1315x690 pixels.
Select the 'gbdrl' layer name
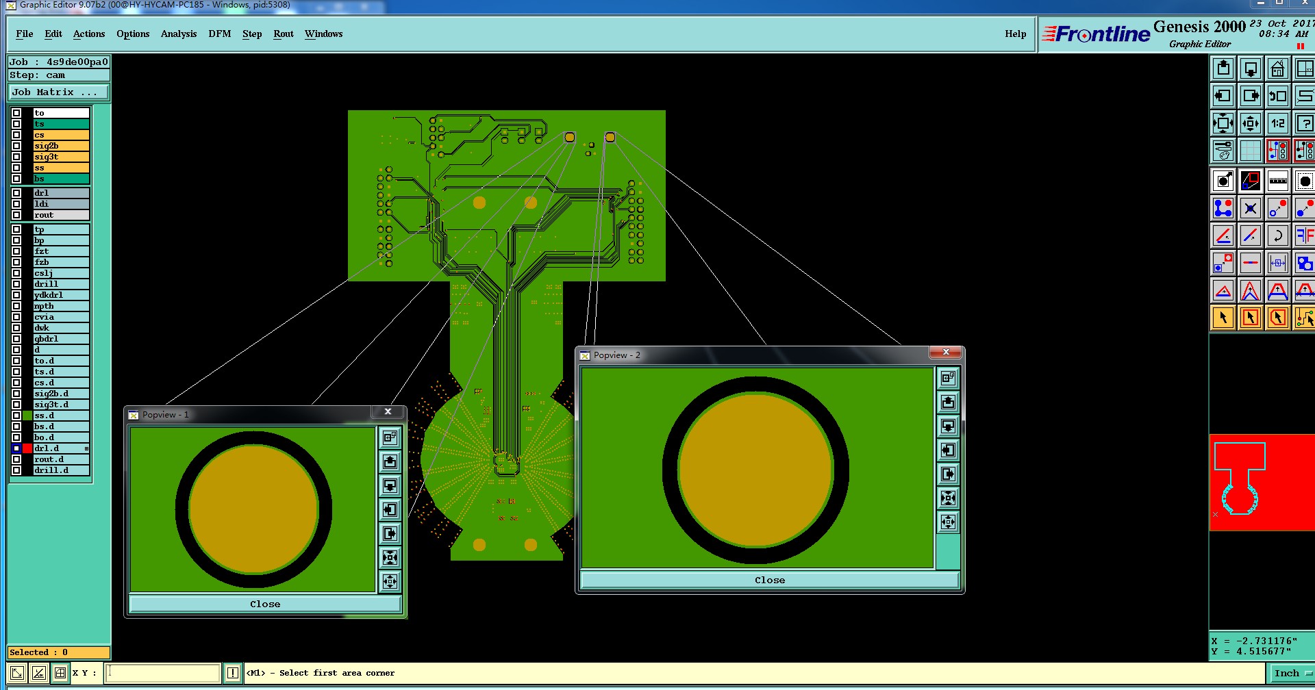coord(61,339)
